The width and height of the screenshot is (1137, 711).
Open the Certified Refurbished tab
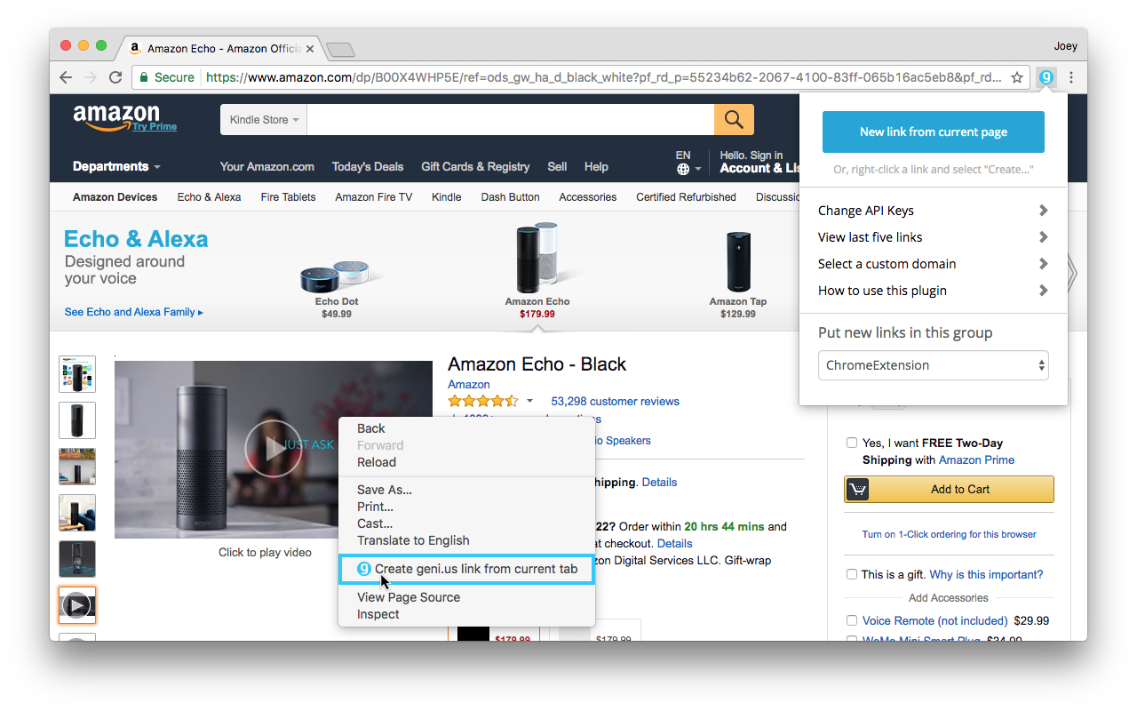point(686,197)
